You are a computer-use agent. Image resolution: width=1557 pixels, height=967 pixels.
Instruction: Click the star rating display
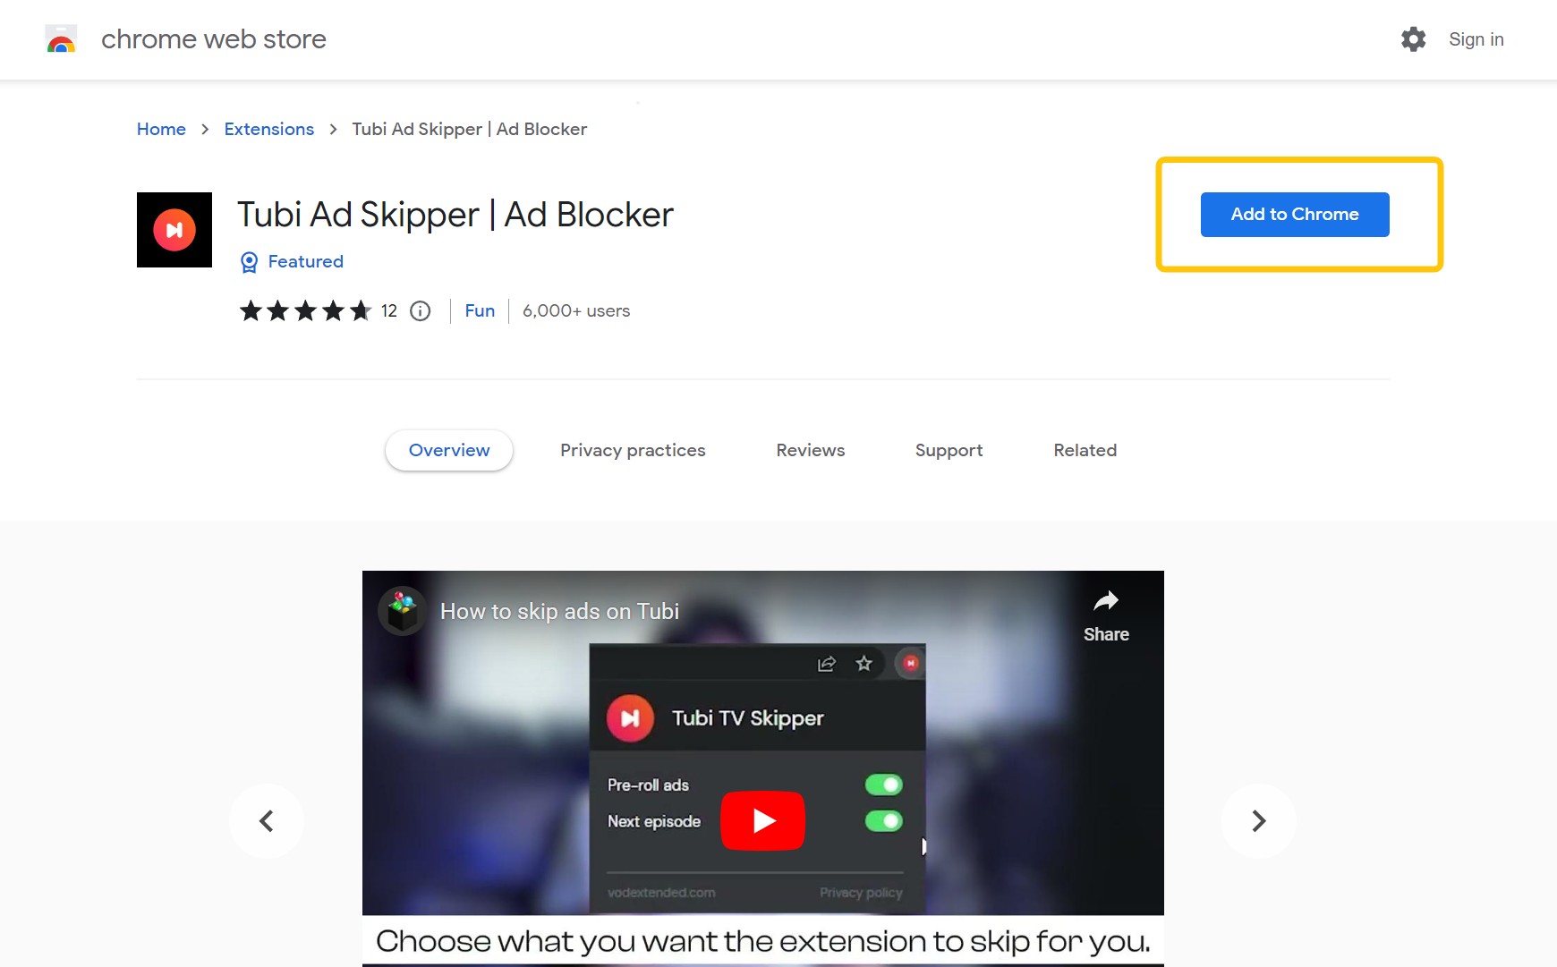tap(305, 311)
